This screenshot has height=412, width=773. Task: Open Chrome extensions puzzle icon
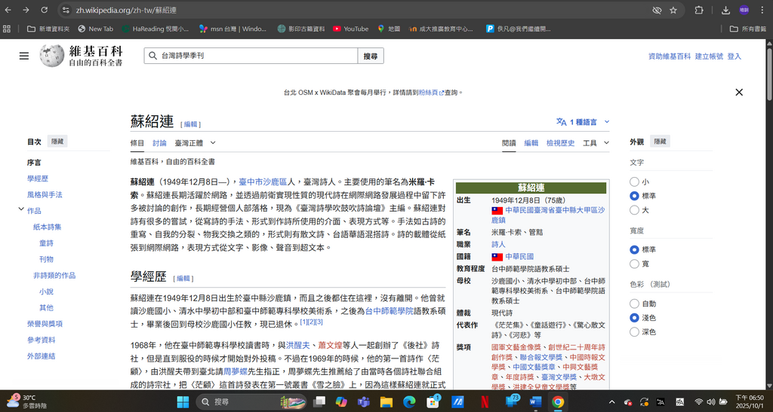click(698, 10)
